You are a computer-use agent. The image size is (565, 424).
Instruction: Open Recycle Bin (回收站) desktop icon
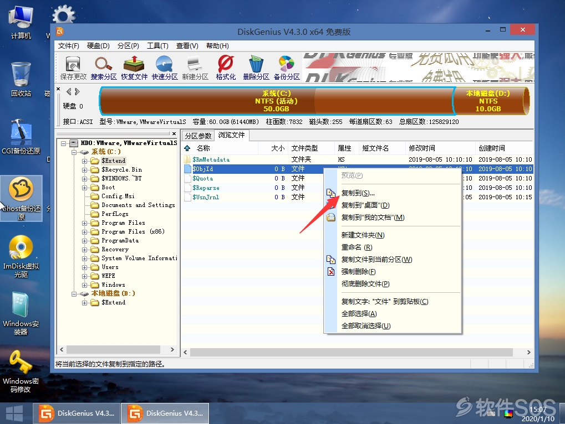tap(21, 80)
